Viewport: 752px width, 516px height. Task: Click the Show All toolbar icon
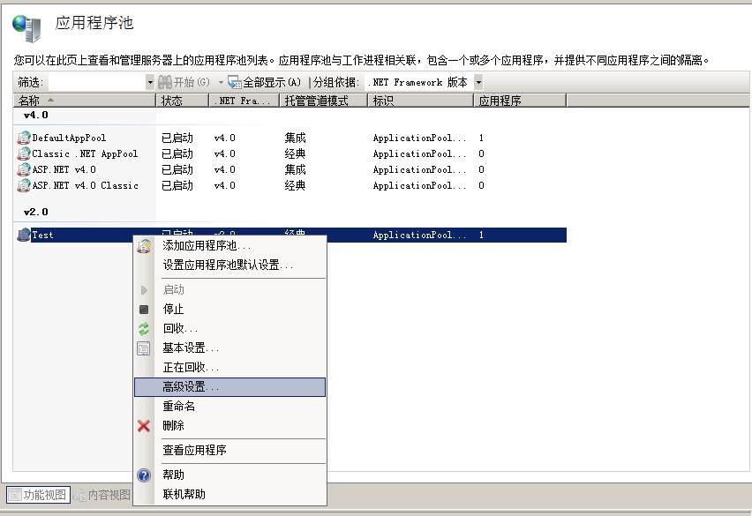point(235,82)
